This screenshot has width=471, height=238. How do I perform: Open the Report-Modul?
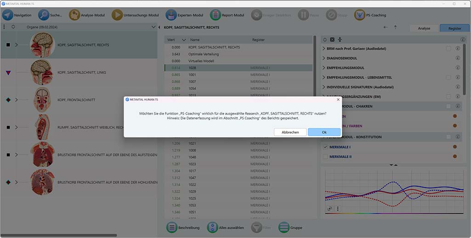coord(216,15)
